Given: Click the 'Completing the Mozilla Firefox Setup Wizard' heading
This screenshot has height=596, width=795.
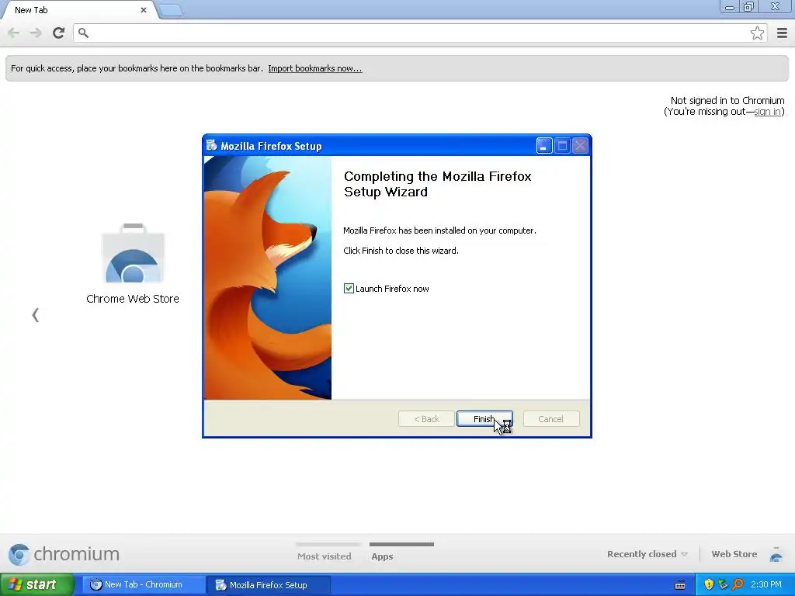Looking at the screenshot, I should pos(438,184).
